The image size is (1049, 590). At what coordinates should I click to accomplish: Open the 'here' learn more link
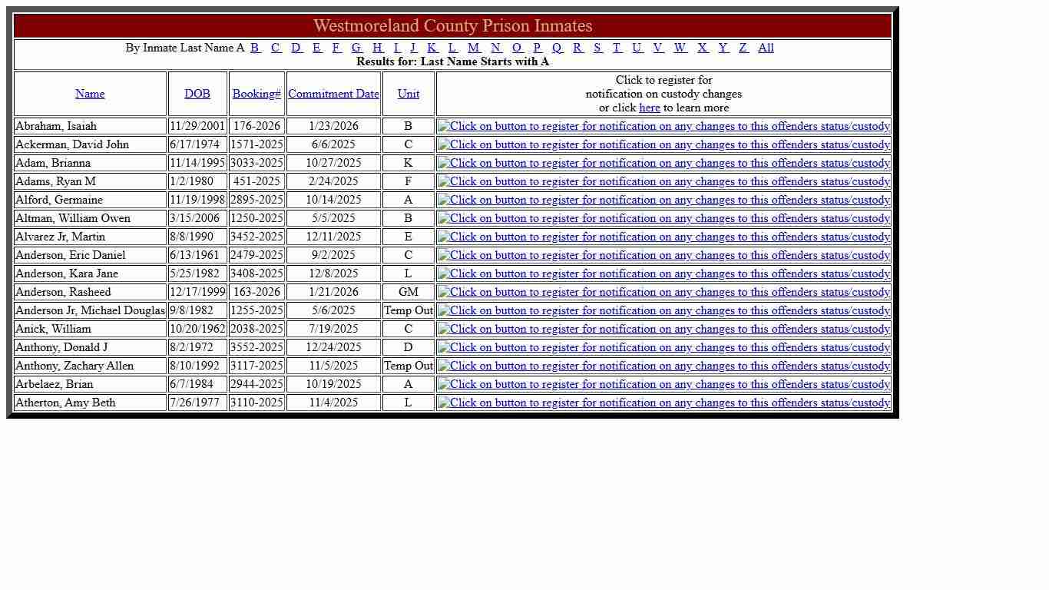click(649, 108)
